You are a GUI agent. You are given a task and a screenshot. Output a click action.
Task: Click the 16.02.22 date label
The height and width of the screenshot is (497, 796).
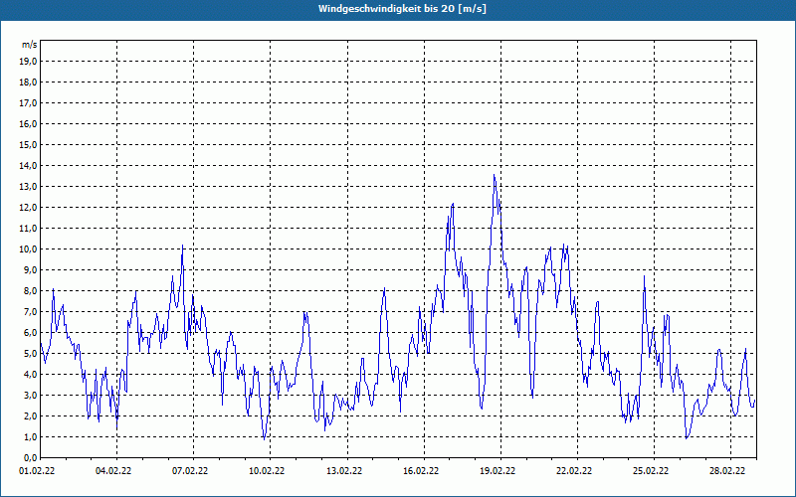click(421, 471)
